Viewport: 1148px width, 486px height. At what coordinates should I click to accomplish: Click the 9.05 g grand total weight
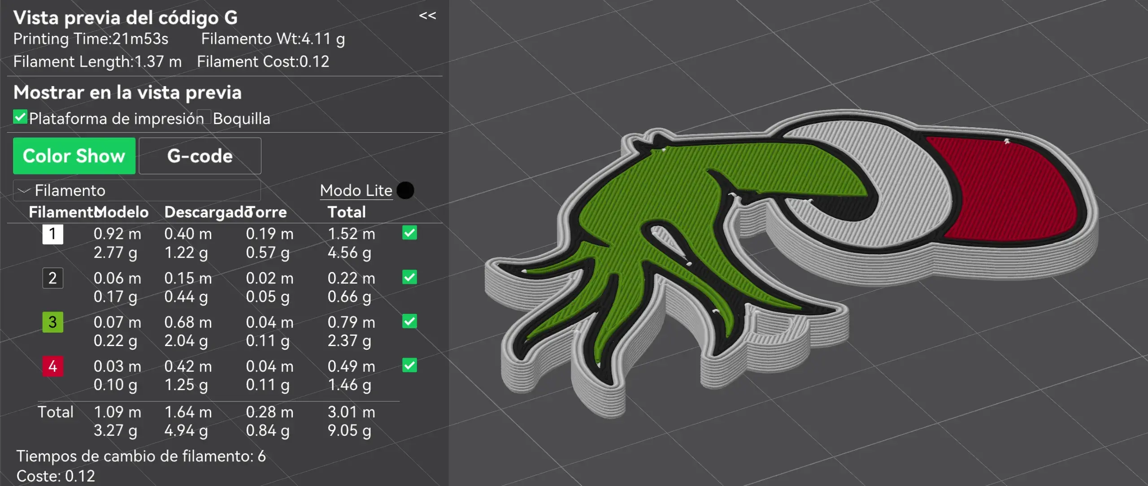point(349,430)
